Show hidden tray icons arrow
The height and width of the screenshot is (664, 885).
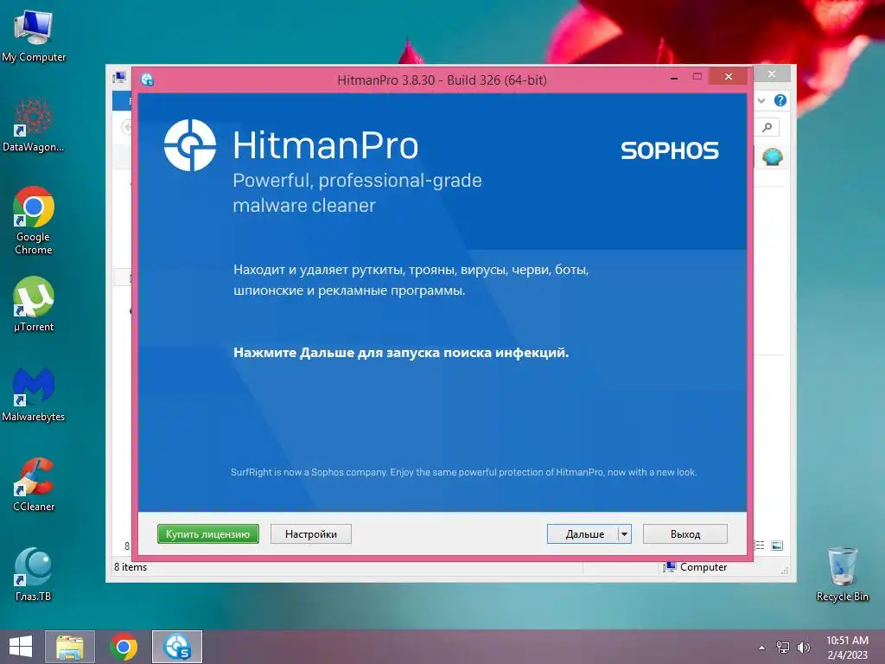coord(762,648)
